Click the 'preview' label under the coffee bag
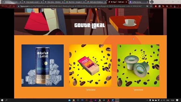The image size is (181, 102). [x=90, y=90]
